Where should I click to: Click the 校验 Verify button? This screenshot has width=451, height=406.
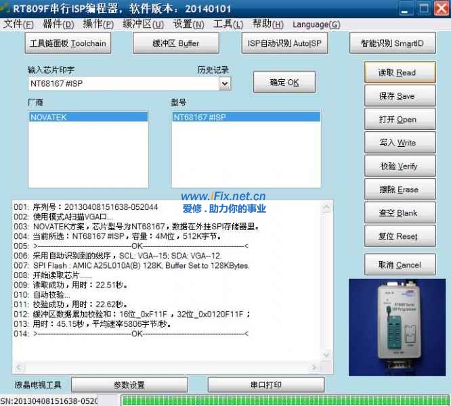pyautogui.click(x=400, y=166)
